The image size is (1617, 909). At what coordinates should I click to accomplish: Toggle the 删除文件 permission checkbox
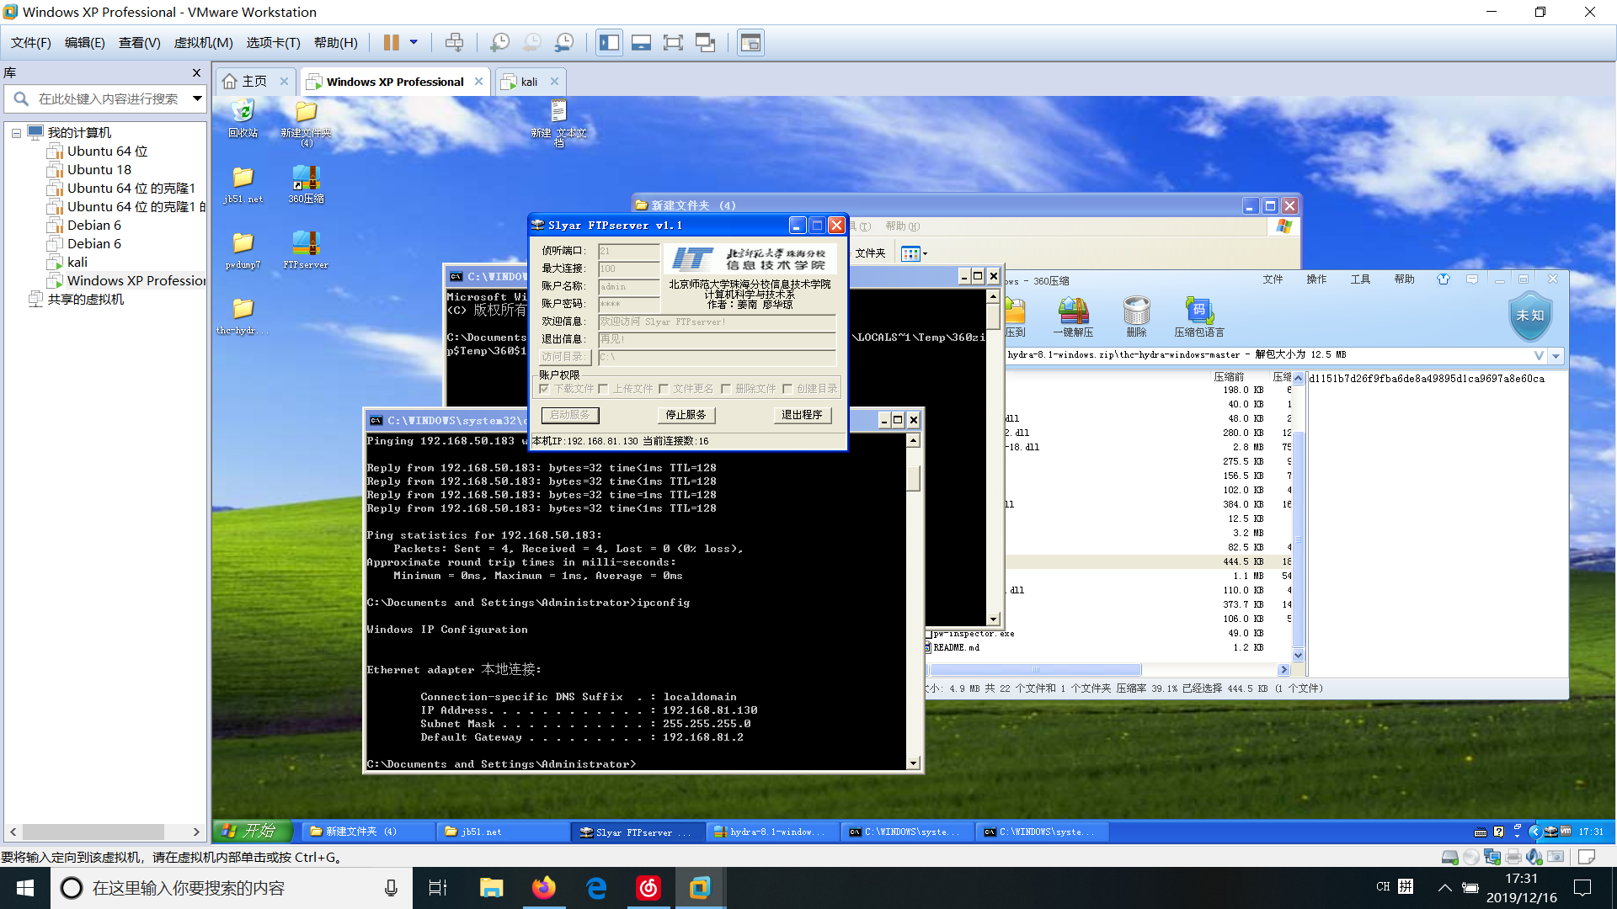tap(725, 389)
